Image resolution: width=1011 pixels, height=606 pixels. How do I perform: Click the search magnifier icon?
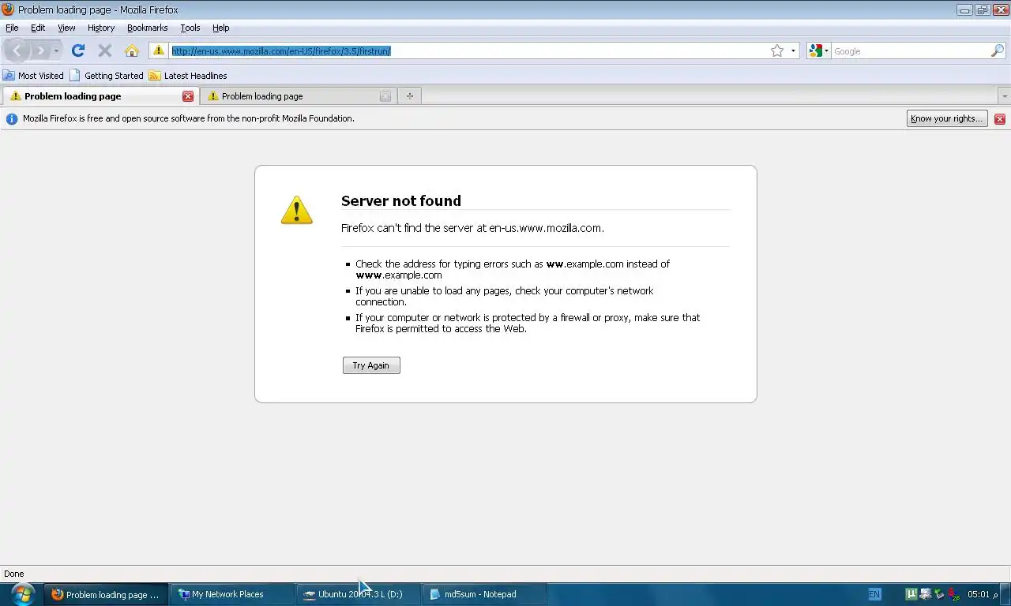[998, 50]
